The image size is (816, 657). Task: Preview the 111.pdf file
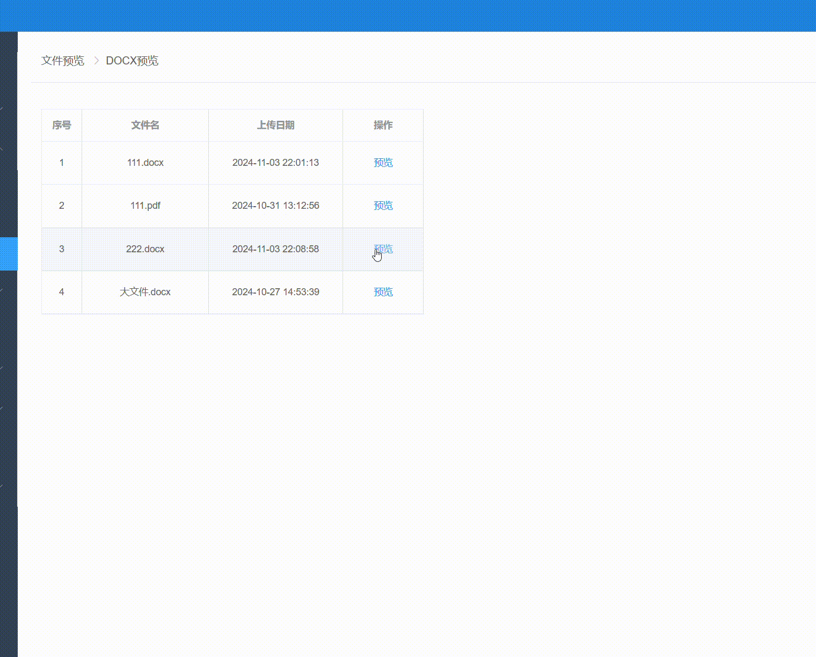click(383, 206)
